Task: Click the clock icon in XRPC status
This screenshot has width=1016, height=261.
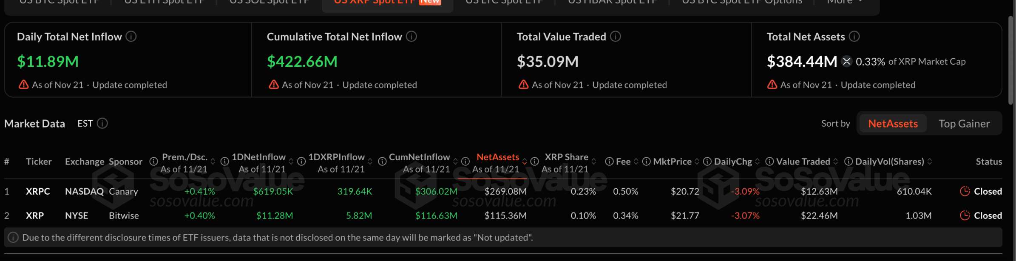Action: pos(965,191)
